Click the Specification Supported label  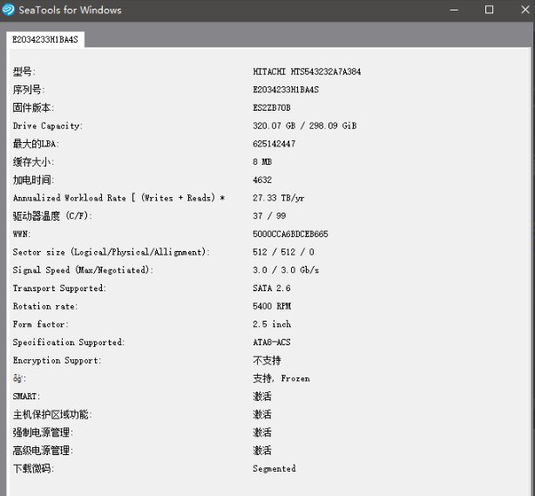(69, 343)
